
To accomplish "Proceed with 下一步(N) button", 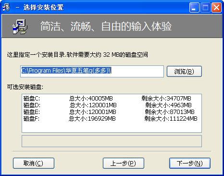I will click(190, 163).
